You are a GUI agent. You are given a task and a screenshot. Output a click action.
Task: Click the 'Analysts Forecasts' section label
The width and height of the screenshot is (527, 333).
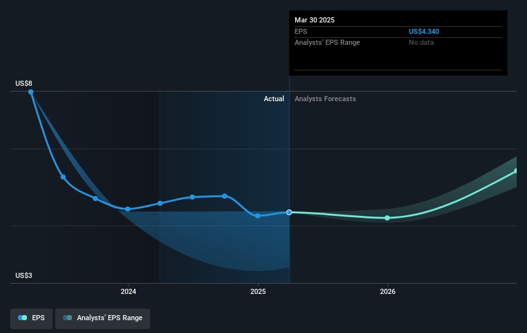click(325, 99)
